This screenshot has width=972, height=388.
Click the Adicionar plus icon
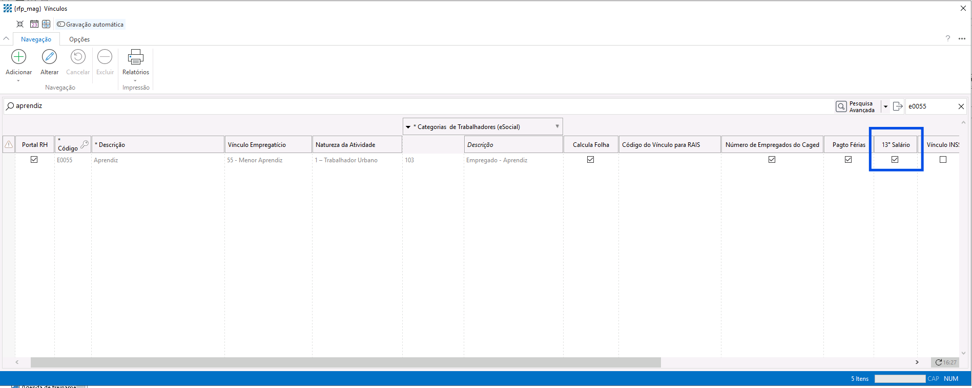19,57
